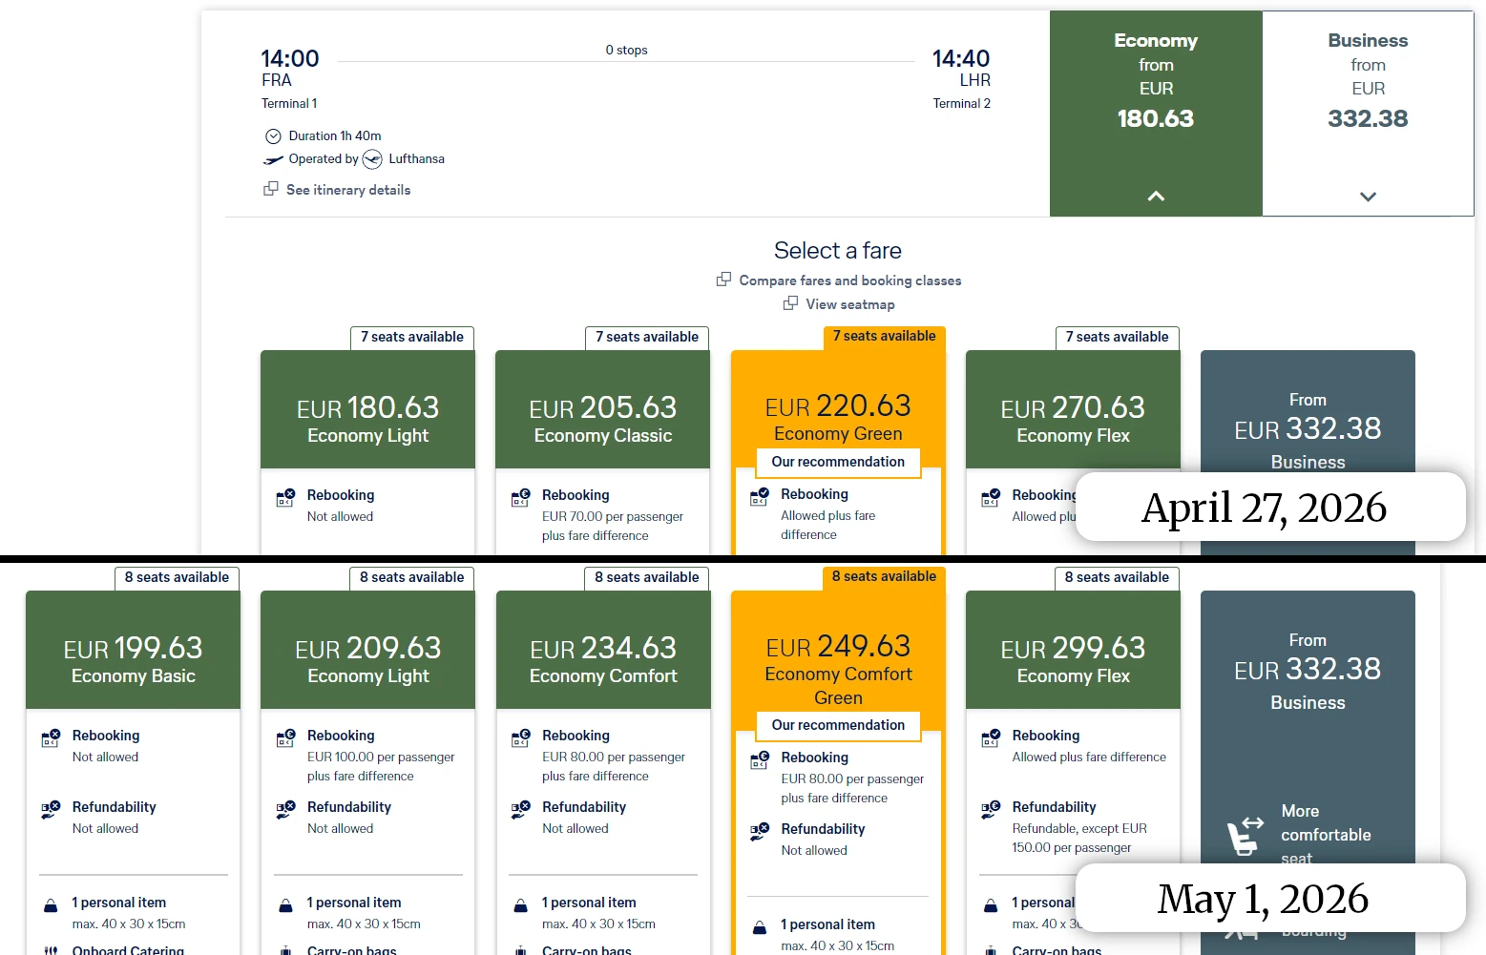Image resolution: width=1486 pixels, height=955 pixels.
Task: Click the popup icon beside See itinerary details
Action: [271, 189]
